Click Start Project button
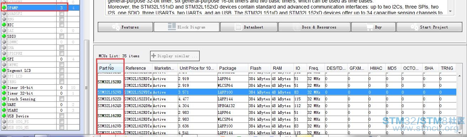Viewport: 467px width, 137px height. 429,27
